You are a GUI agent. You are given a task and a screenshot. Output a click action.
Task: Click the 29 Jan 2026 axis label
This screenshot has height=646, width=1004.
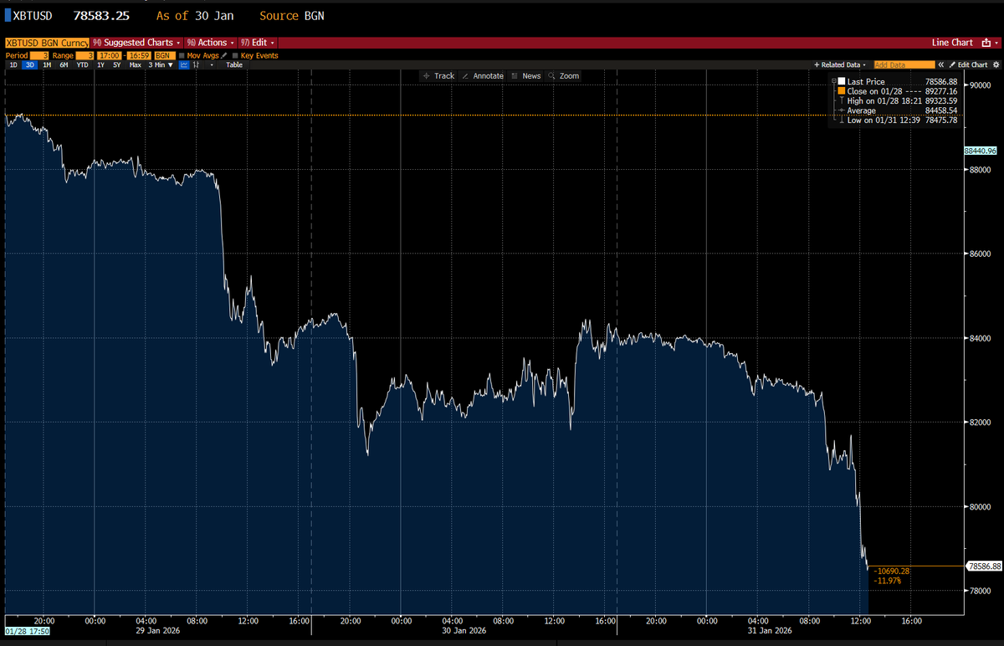pyautogui.click(x=159, y=629)
